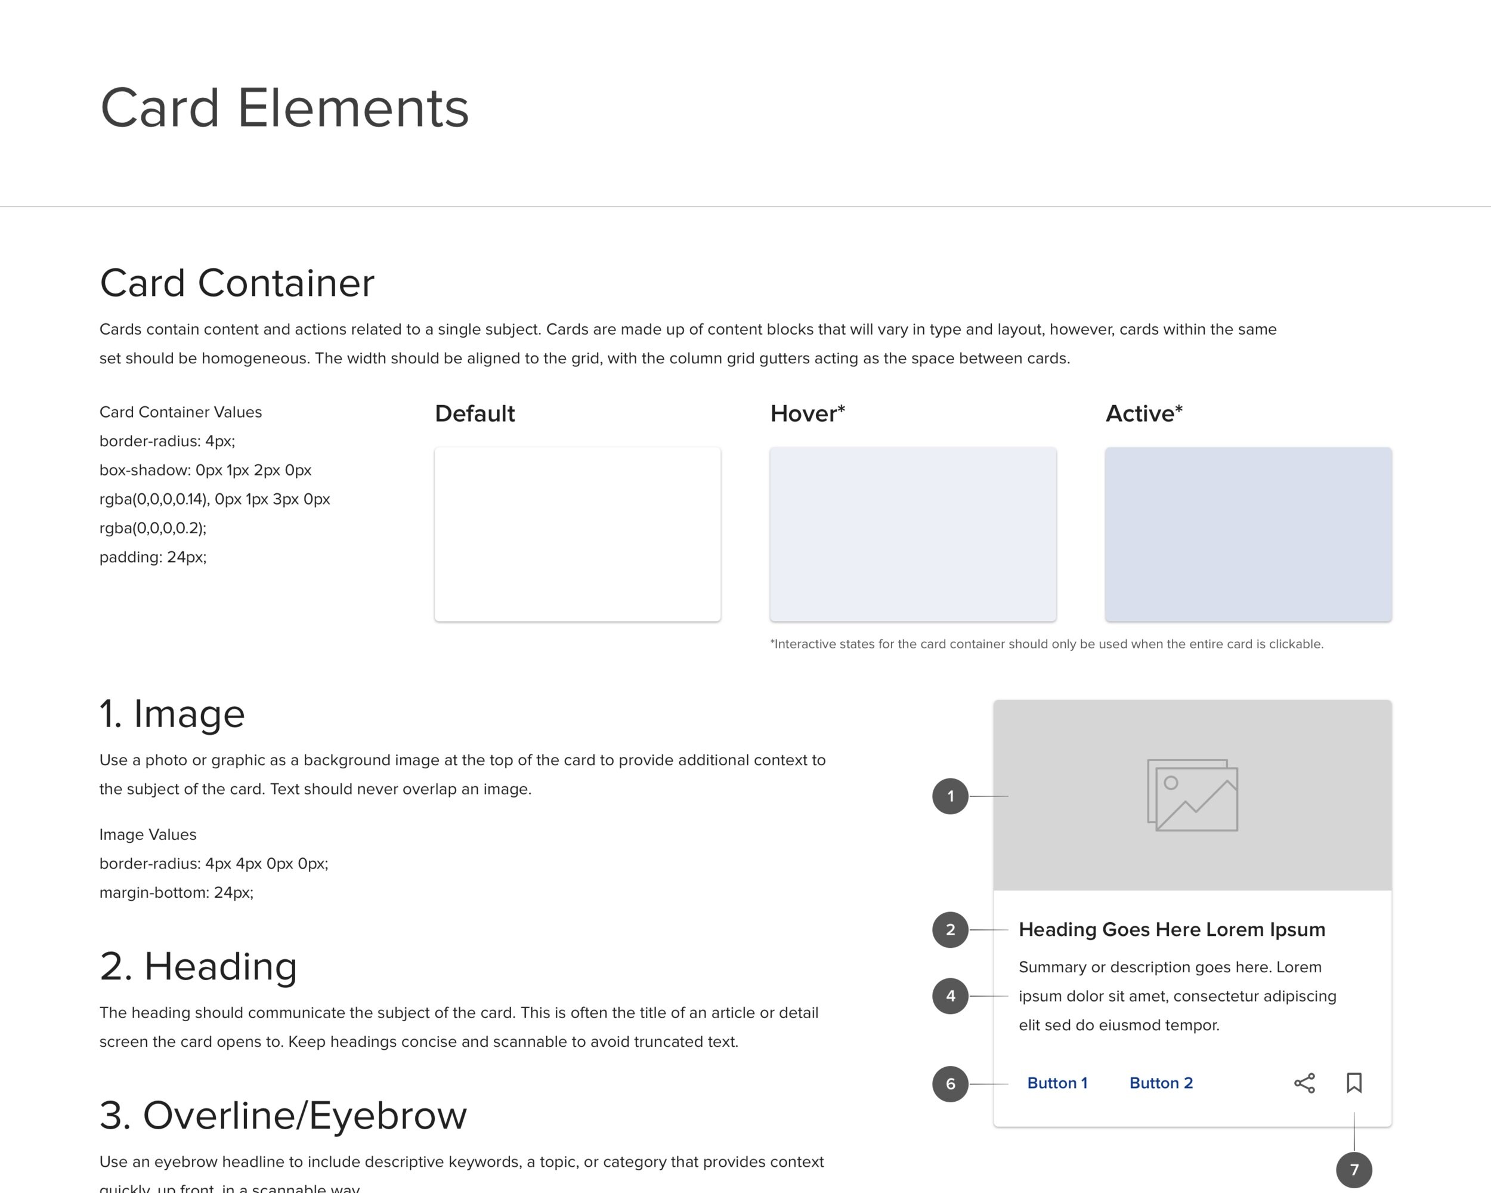
Task: Click the Hover state card container
Action: pyautogui.click(x=913, y=534)
